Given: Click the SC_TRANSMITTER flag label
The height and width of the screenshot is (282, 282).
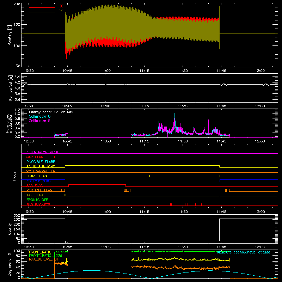Looking at the screenshot, I should click(41, 171).
